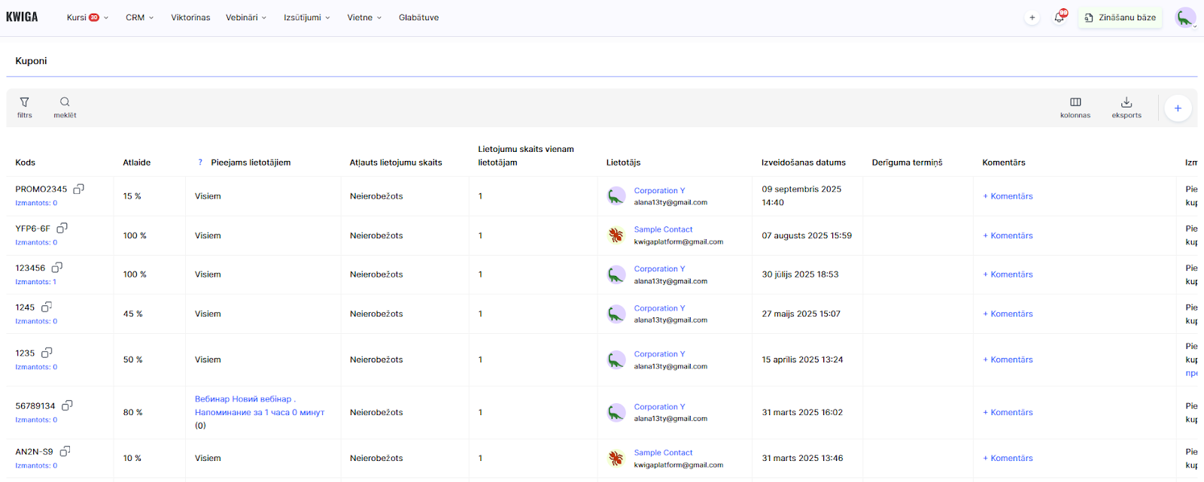Open the notifications bell
Viewport: 1204px width, 482px height.
(1060, 17)
